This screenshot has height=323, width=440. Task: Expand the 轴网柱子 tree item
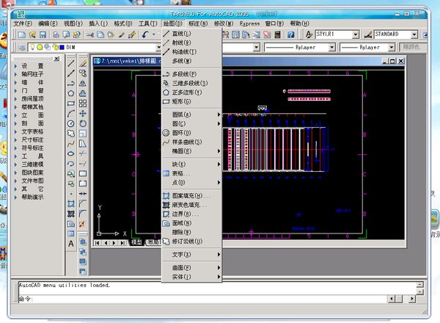click(32, 74)
